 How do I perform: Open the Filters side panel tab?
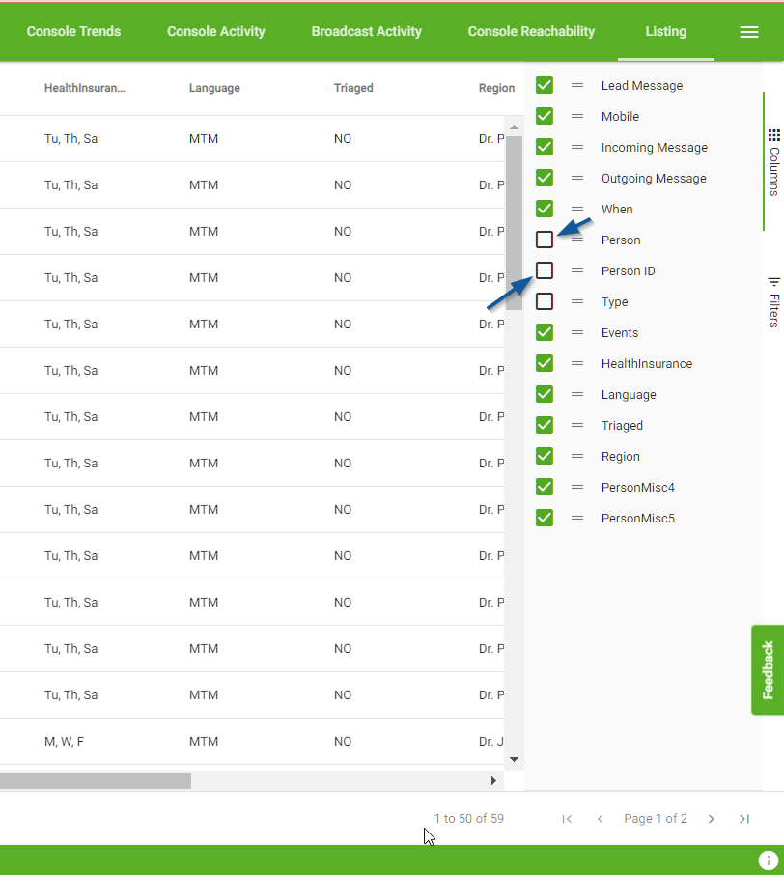(774, 301)
